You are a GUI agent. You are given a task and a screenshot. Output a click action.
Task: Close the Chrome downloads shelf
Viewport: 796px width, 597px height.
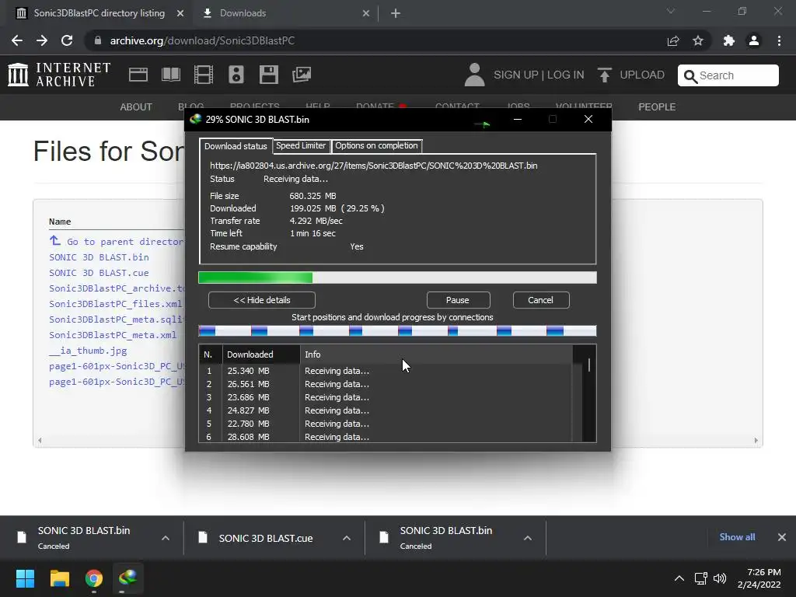point(782,537)
